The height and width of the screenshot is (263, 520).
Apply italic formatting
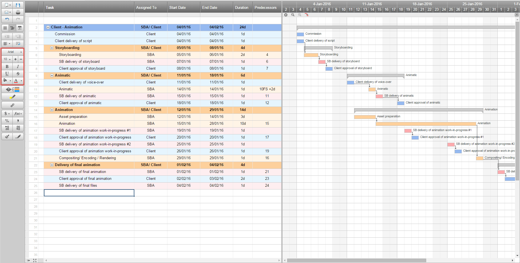pos(18,66)
